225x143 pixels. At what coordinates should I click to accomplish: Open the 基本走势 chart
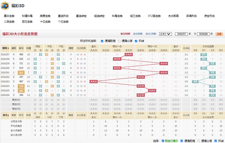tap(9, 16)
